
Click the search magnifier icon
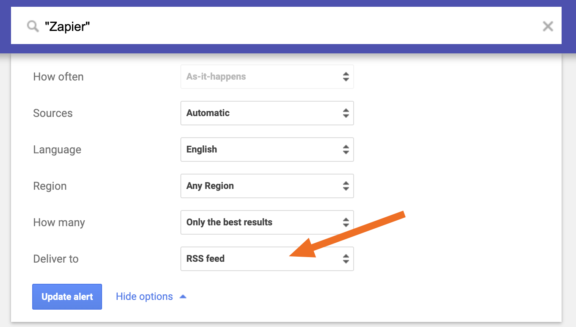point(33,27)
